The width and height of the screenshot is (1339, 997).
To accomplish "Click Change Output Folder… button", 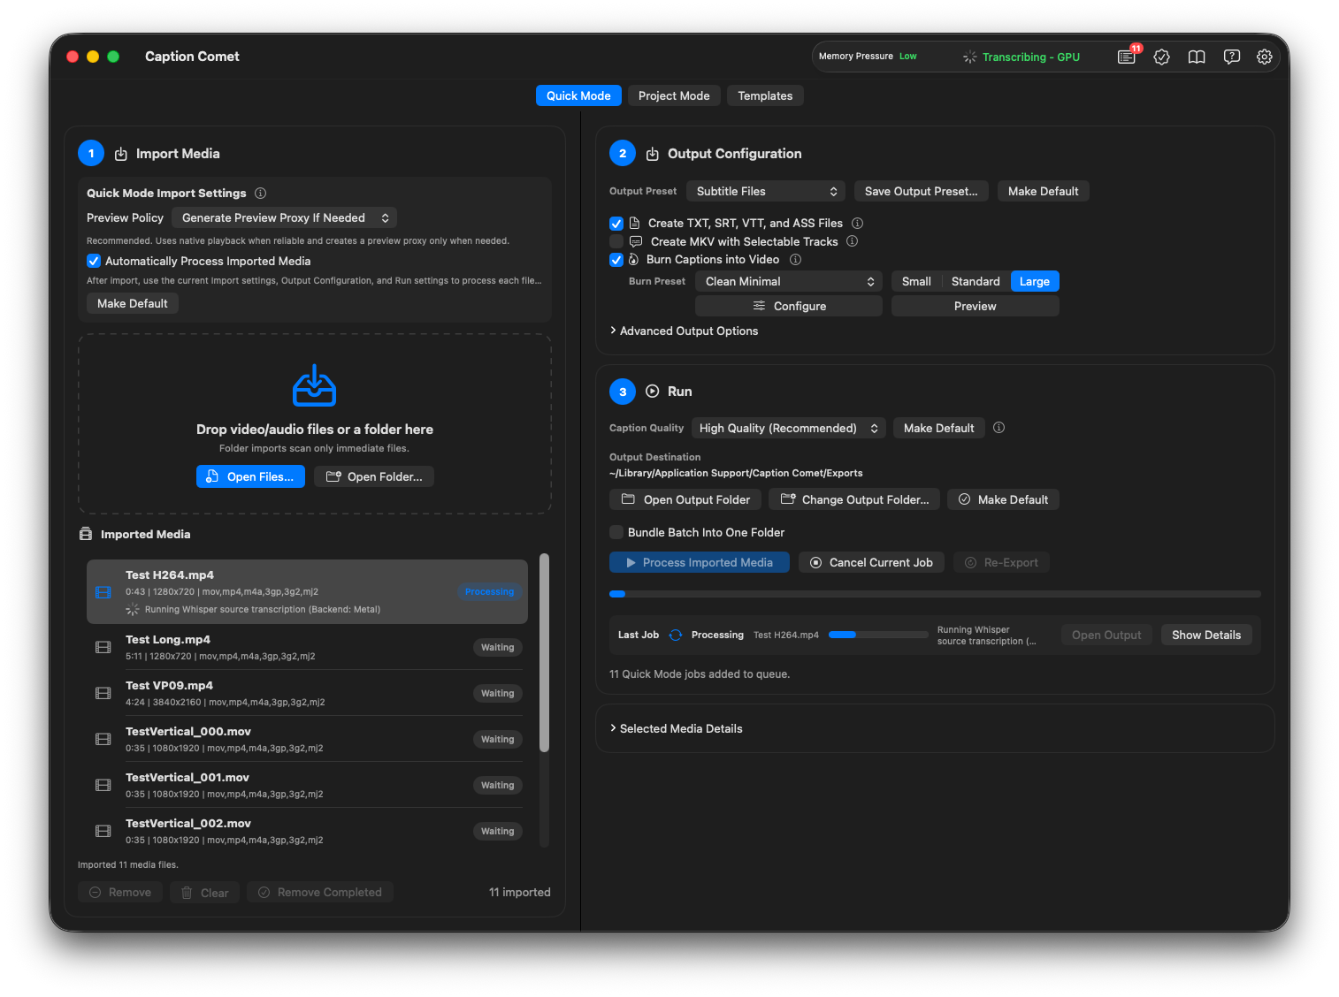I will pos(854,499).
